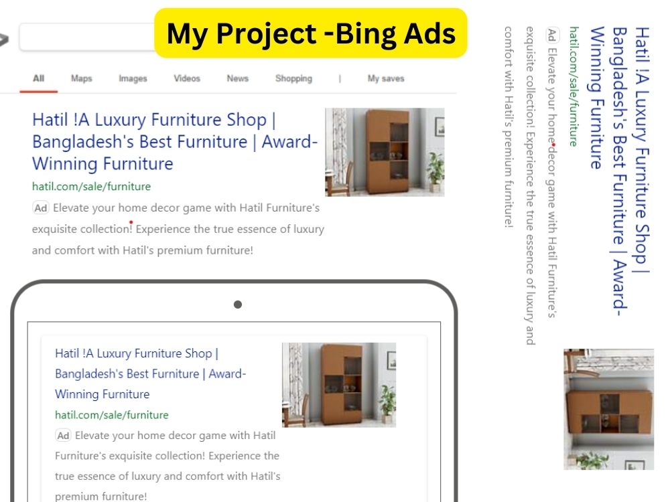This screenshot has width=670, height=502.
Task: Select the All search tab
Action: tap(38, 78)
